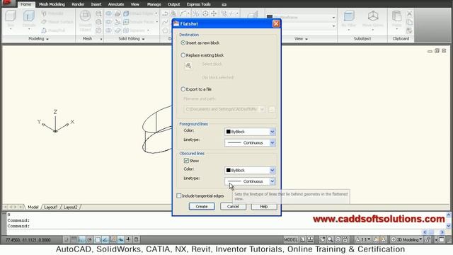Toggle Dynamic Input status bar button
Screen dimensions: 453x255
121,239
